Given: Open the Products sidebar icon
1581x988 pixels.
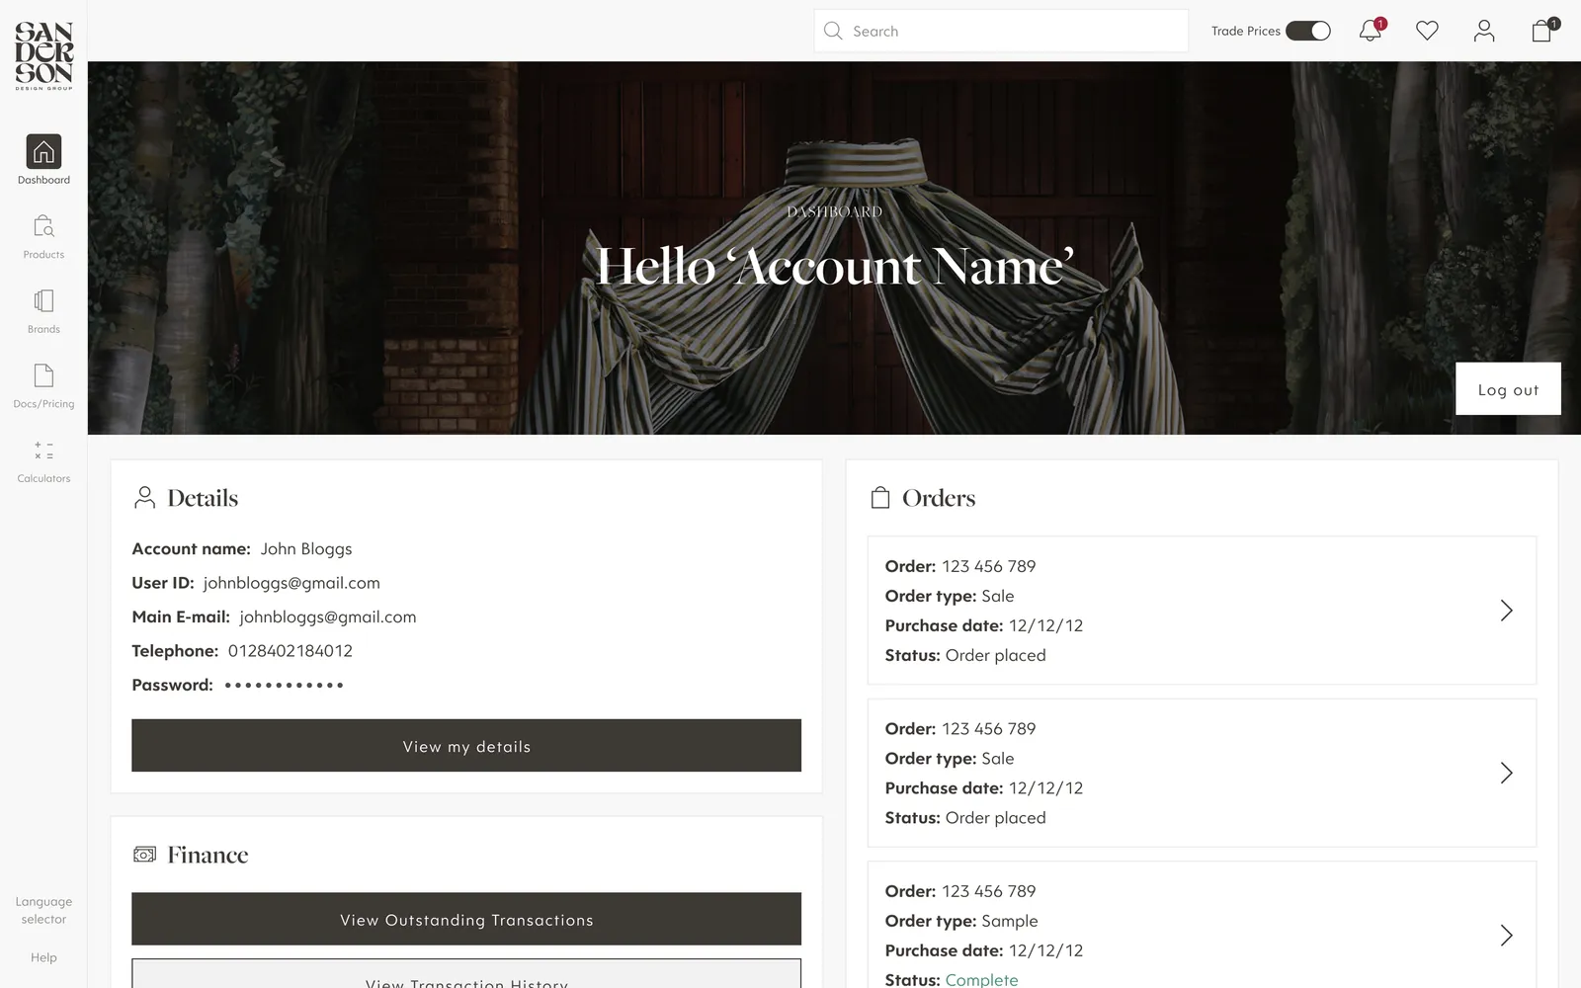Looking at the screenshot, I should (x=43, y=226).
